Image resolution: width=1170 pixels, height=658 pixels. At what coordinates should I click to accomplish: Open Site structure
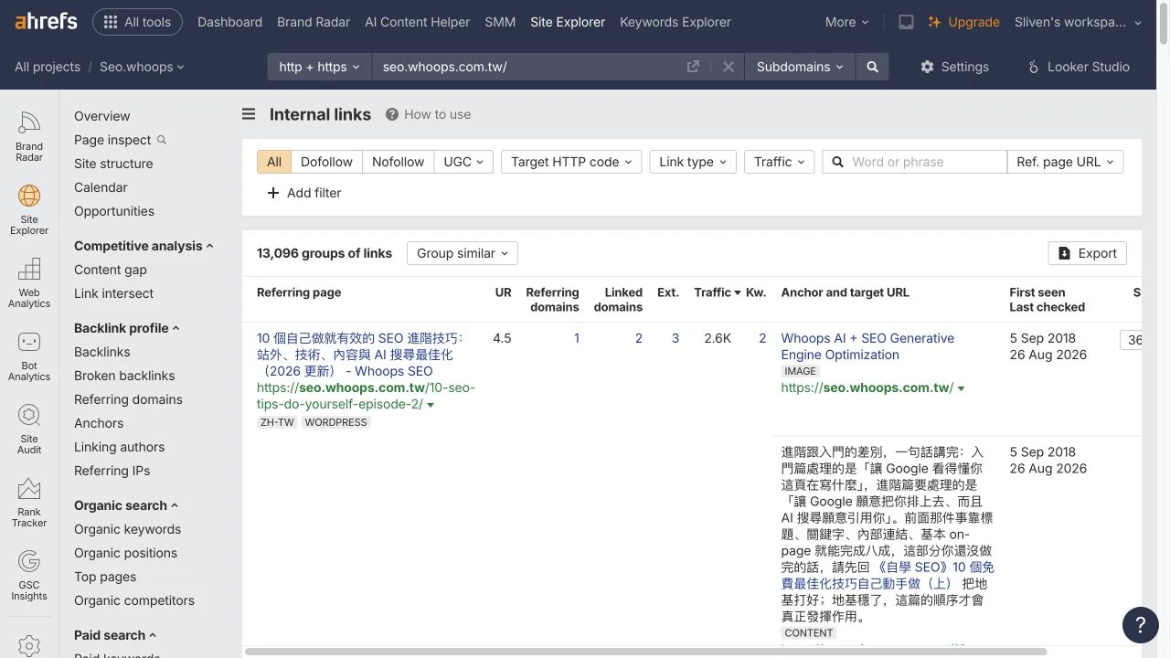tap(113, 164)
